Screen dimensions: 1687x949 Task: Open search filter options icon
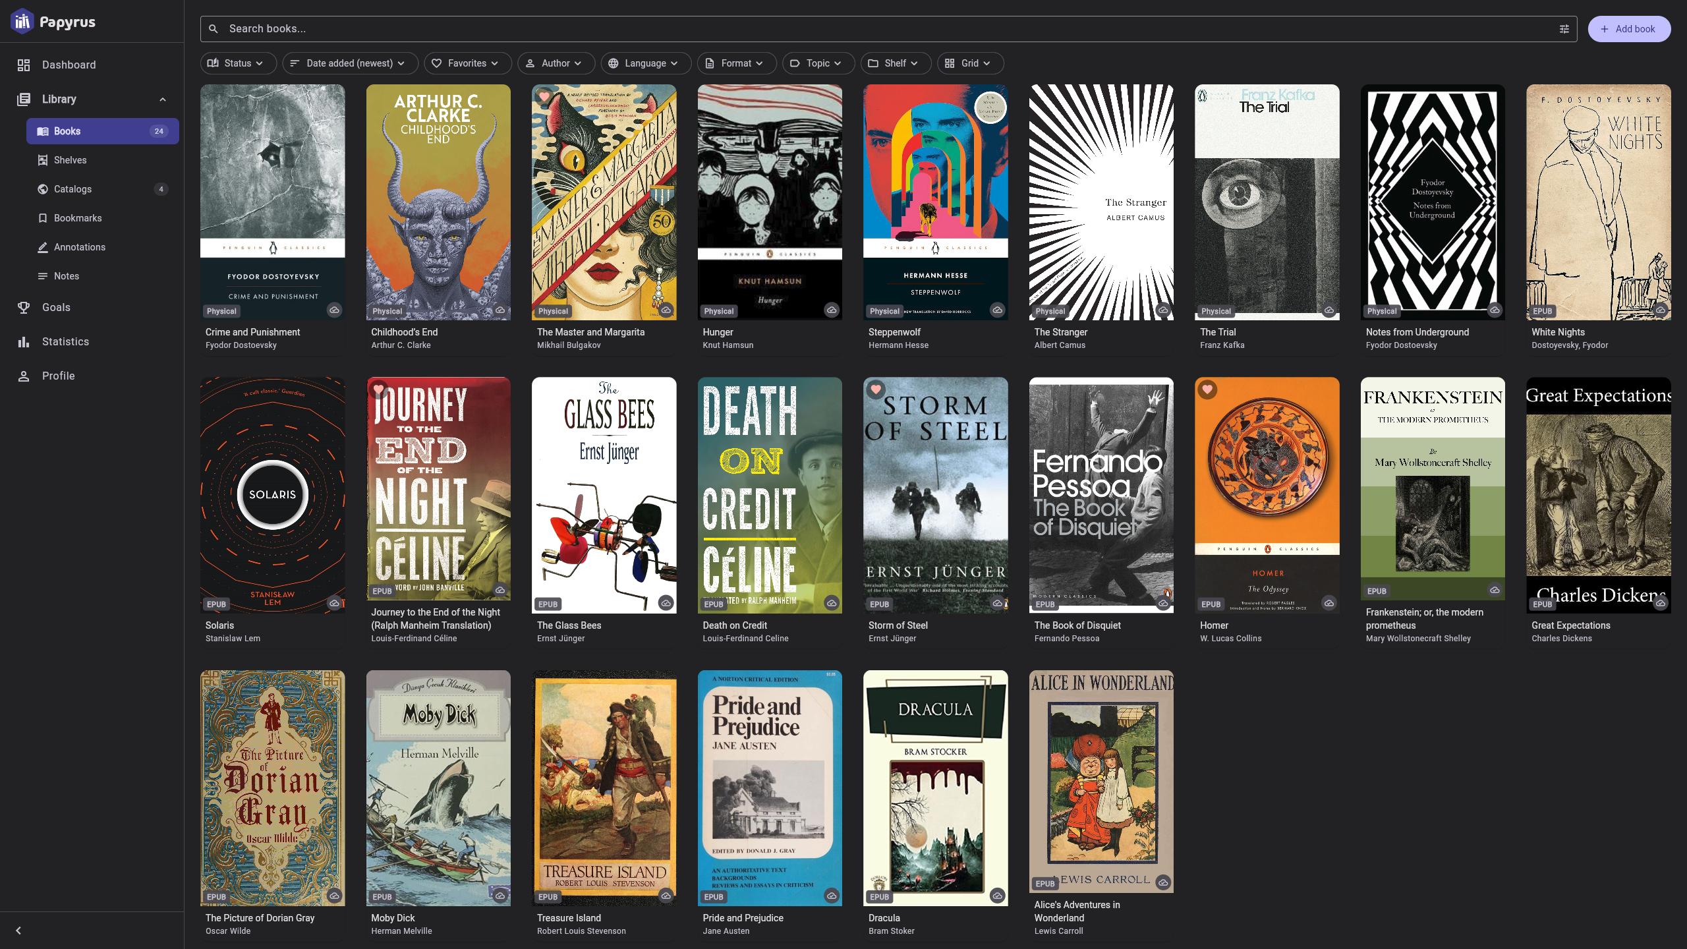point(1564,29)
